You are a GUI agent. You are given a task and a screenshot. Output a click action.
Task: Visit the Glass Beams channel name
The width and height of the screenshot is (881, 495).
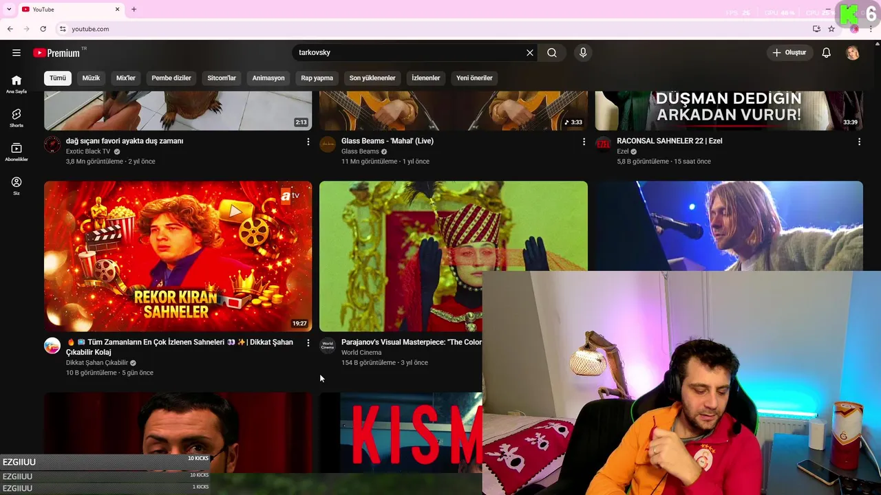pyautogui.click(x=360, y=151)
